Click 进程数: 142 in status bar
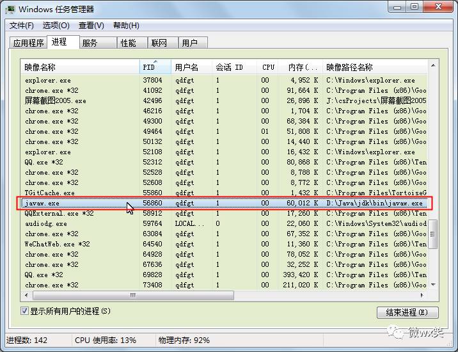This screenshot has height=352, width=458. 27,340
